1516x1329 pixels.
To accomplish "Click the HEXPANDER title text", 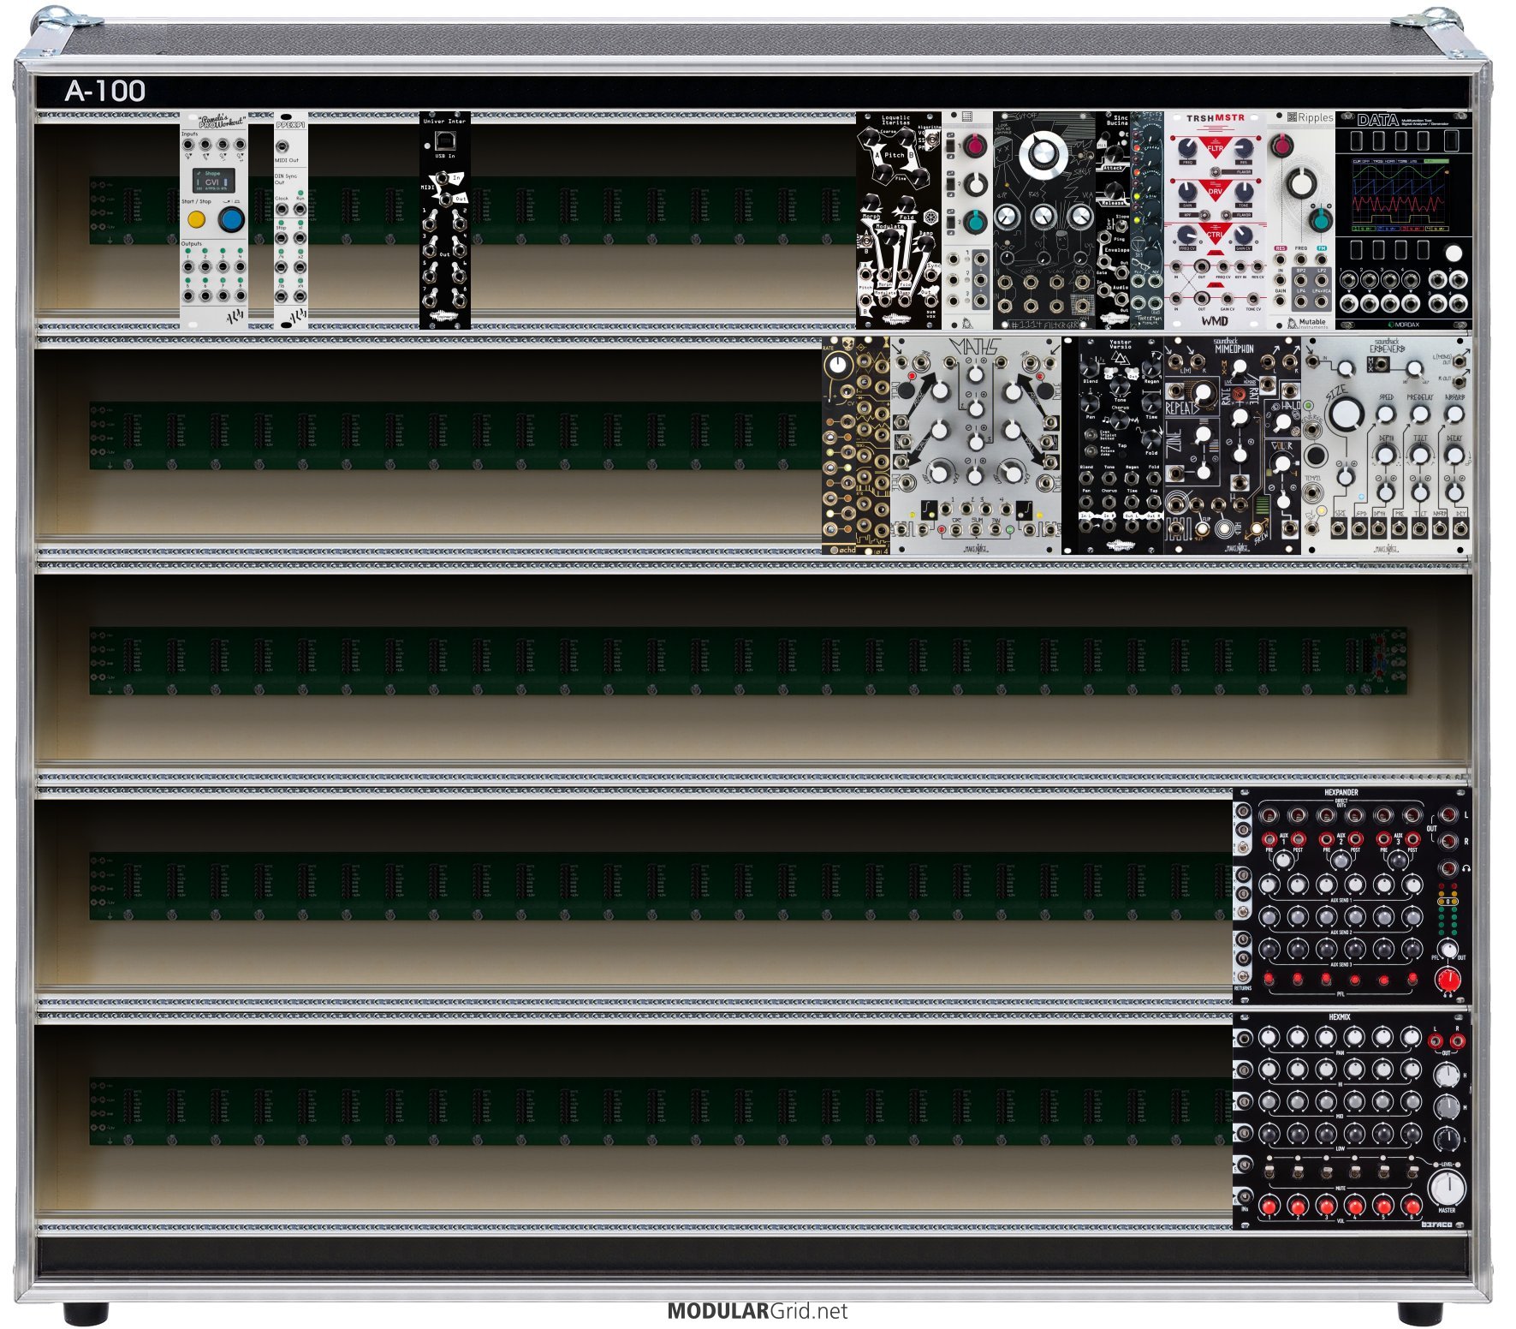I will [1341, 792].
